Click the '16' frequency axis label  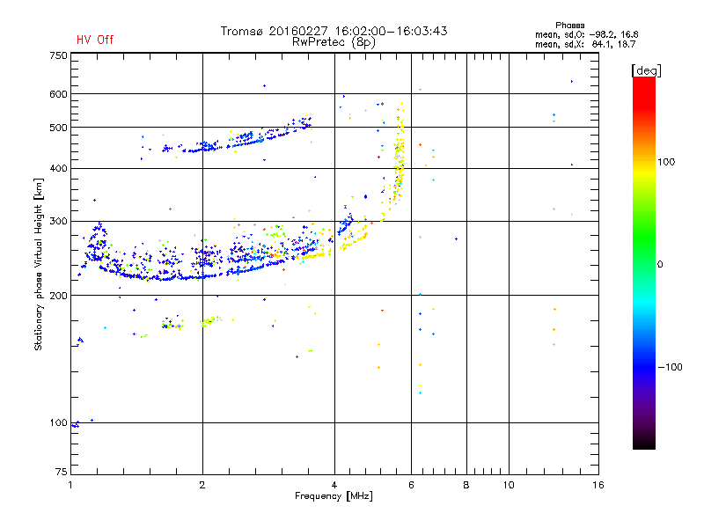[598, 485]
